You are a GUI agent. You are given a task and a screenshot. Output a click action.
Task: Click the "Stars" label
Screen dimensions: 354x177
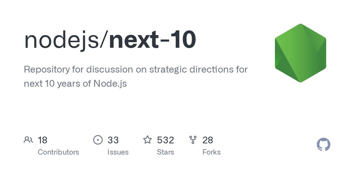tap(165, 152)
